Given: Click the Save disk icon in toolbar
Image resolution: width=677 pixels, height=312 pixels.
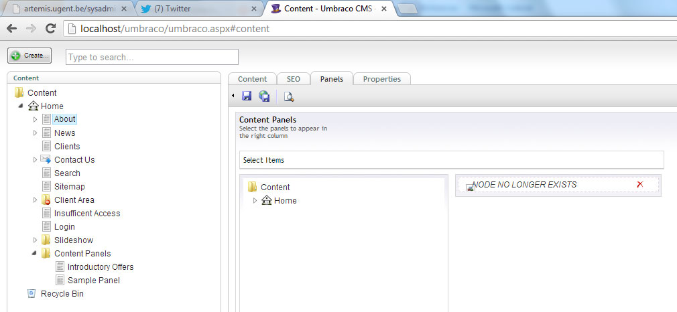Looking at the screenshot, I should [x=247, y=96].
